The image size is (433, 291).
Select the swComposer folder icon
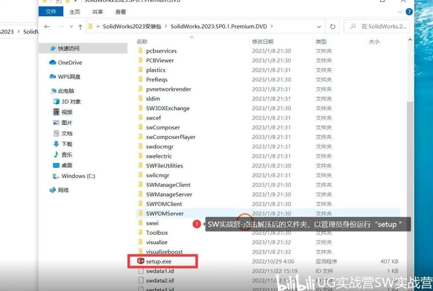[x=140, y=127]
